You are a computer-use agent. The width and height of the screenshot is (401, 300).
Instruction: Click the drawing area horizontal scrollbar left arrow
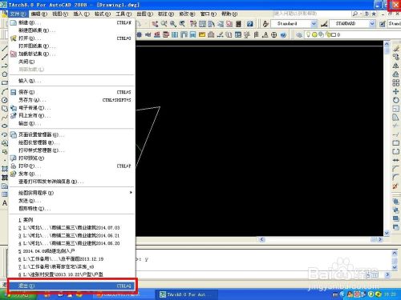262,239
